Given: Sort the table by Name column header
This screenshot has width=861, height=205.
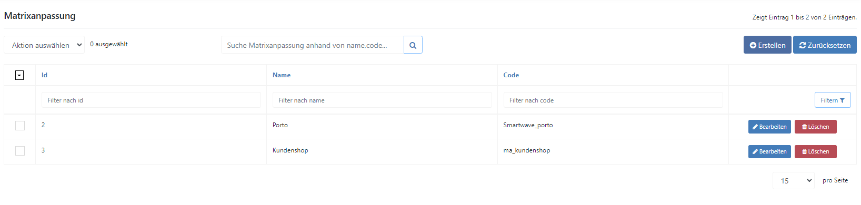Looking at the screenshot, I should [x=282, y=75].
